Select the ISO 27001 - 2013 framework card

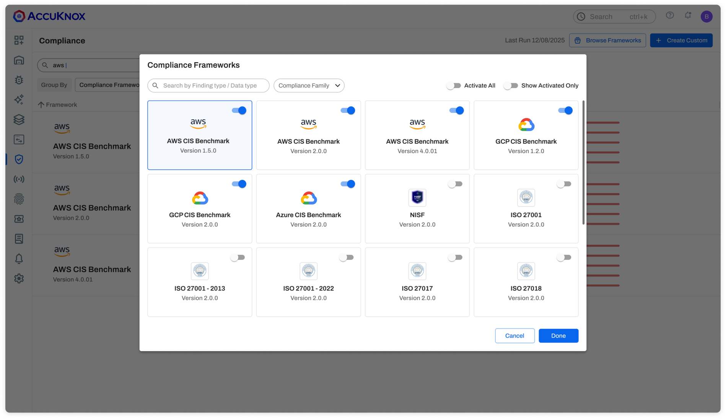coord(200,282)
